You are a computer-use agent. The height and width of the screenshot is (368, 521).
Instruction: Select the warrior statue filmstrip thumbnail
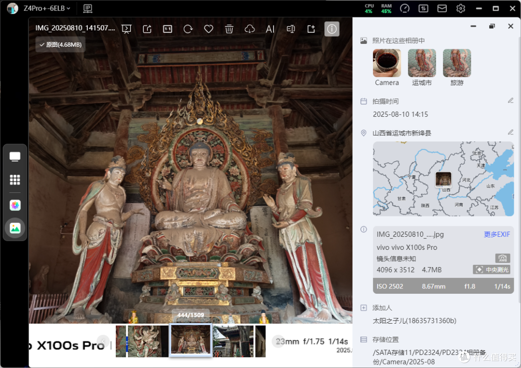[x=148, y=341]
